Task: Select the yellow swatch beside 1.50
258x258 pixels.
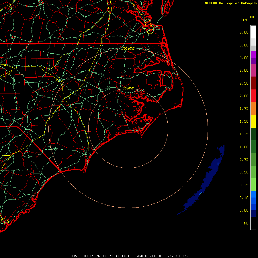Action: click(x=253, y=121)
